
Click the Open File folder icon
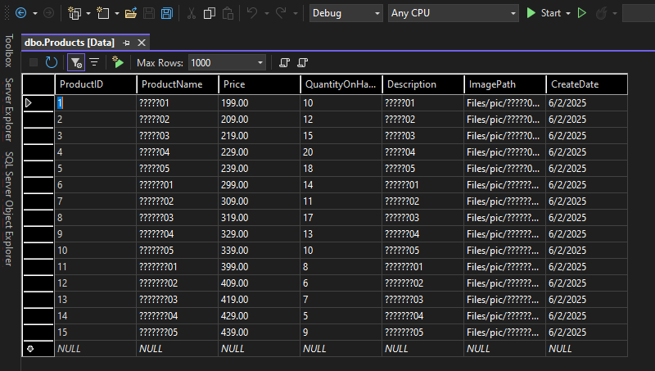131,13
